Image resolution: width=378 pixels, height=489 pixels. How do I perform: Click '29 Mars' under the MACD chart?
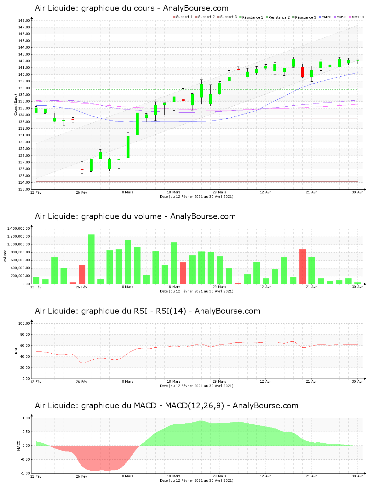220,476
